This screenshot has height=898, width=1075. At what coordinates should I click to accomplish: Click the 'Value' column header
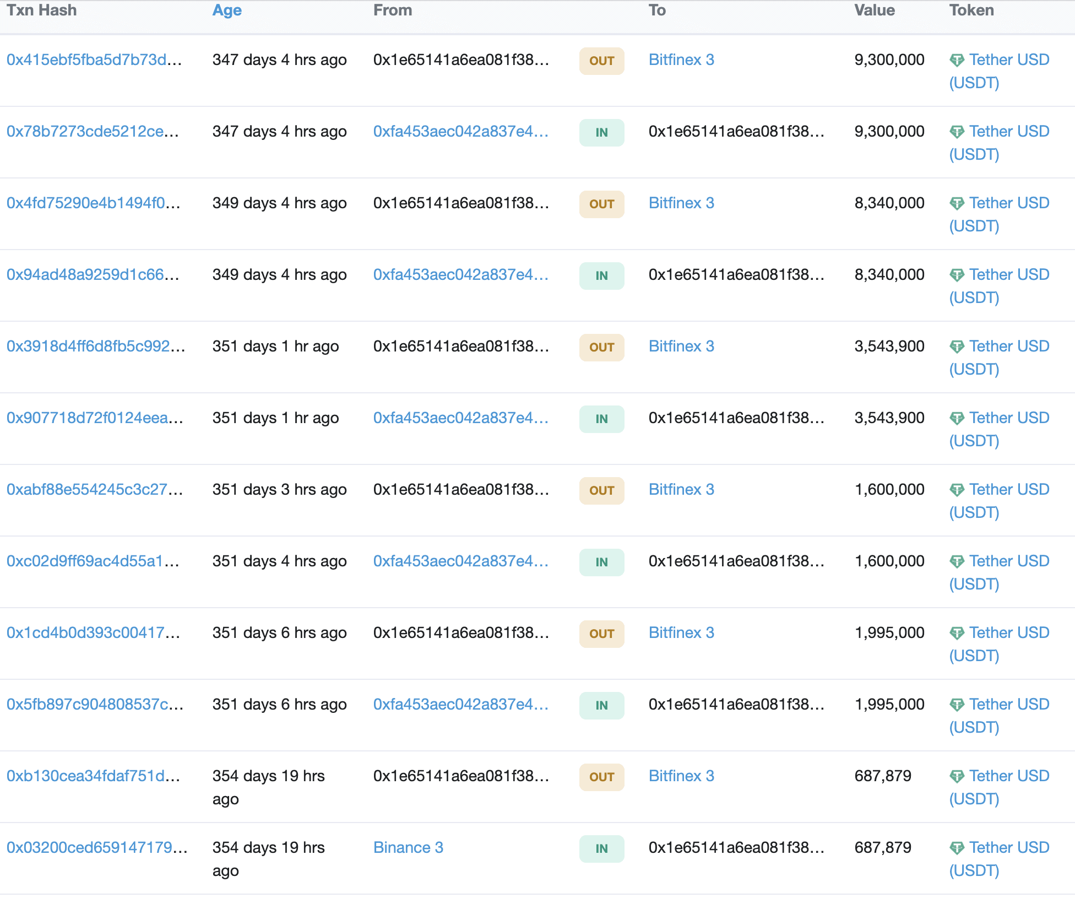point(875,10)
